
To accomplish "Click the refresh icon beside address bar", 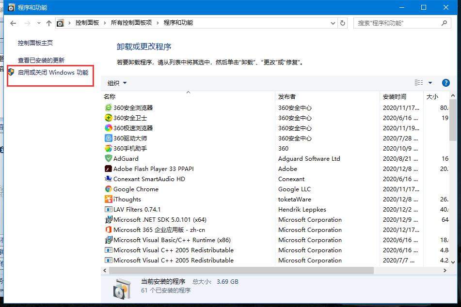I will [342, 22].
